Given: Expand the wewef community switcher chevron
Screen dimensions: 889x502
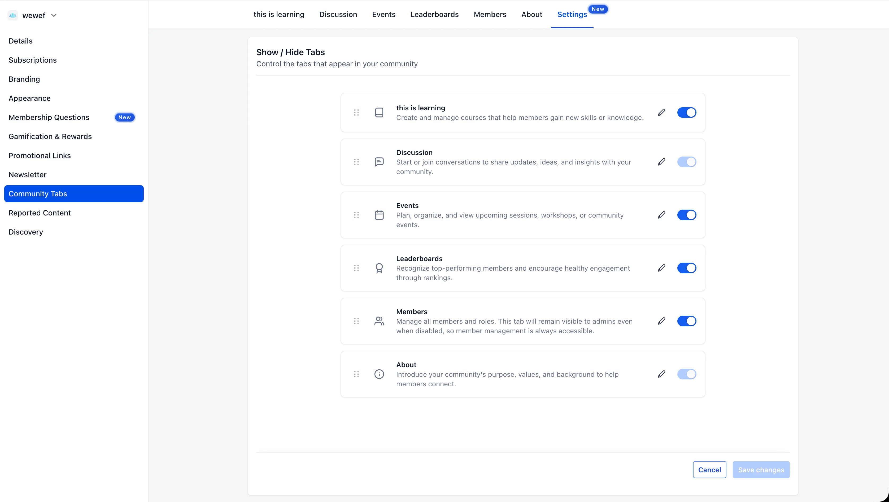Looking at the screenshot, I should coord(54,15).
